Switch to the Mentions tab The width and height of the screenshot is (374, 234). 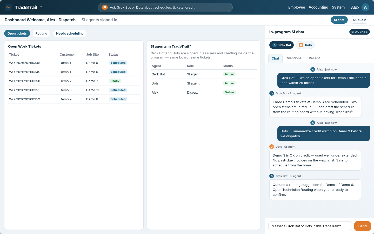(x=294, y=58)
